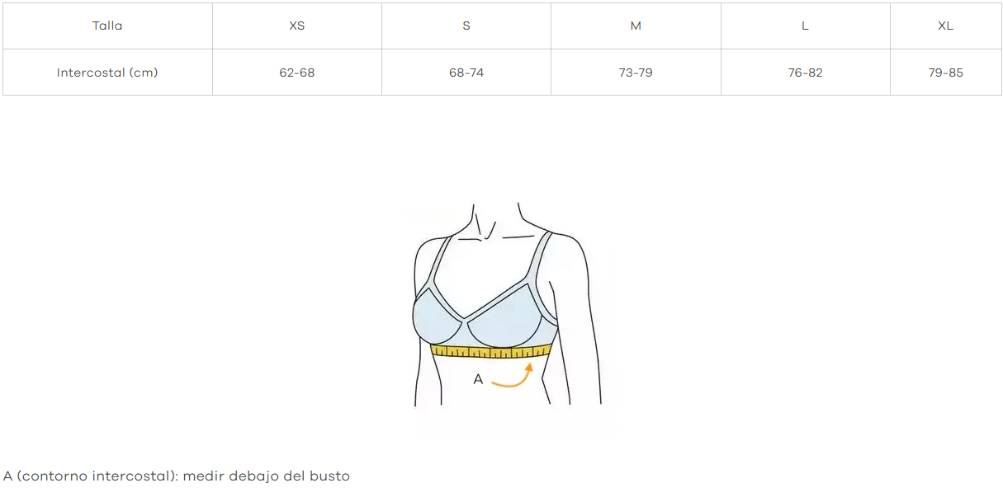Click the 76-82 measurement cell
Screen dimensions: 1003x497
pyautogui.click(x=805, y=73)
